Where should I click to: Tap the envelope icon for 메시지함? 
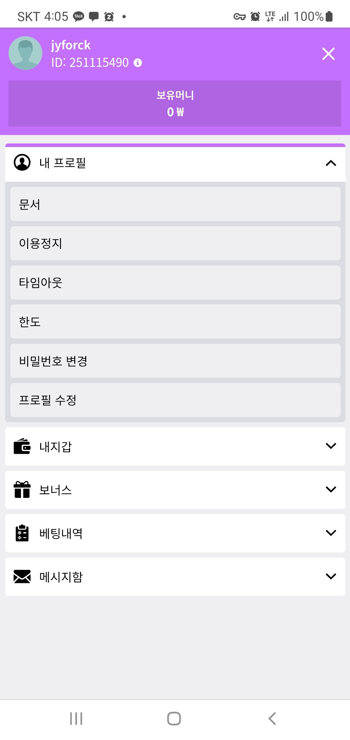pyautogui.click(x=22, y=576)
